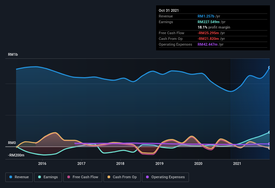Click the RM42.447m operating expenses value
The image size is (275, 188).
tap(207, 44)
